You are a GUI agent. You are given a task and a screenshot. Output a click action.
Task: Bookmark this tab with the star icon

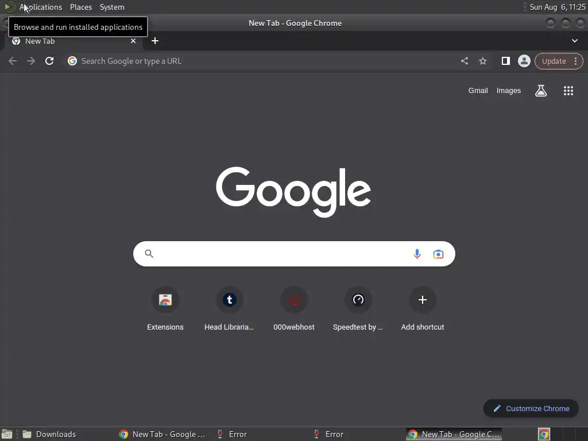[x=482, y=61]
